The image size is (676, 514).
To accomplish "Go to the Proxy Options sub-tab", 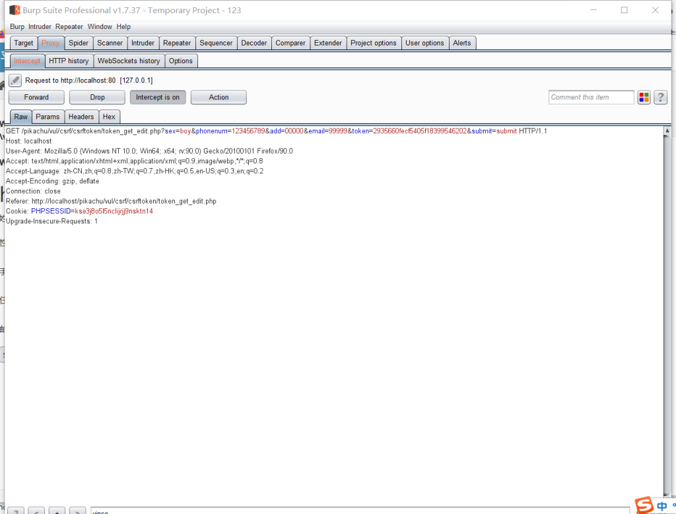I will tap(180, 61).
